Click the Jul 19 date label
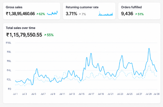This screenshot has width=163, height=107. coord(101,94)
